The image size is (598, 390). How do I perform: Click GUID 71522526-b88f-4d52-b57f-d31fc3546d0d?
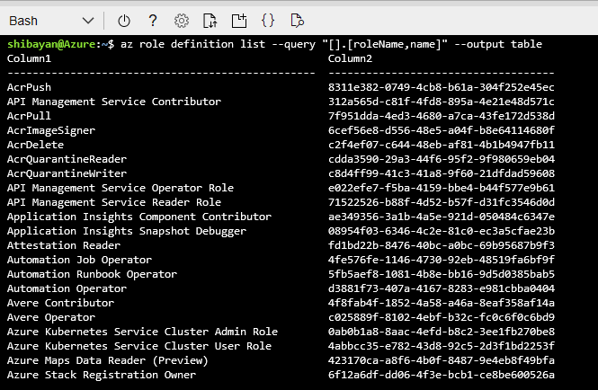pyautogui.click(x=442, y=202)
